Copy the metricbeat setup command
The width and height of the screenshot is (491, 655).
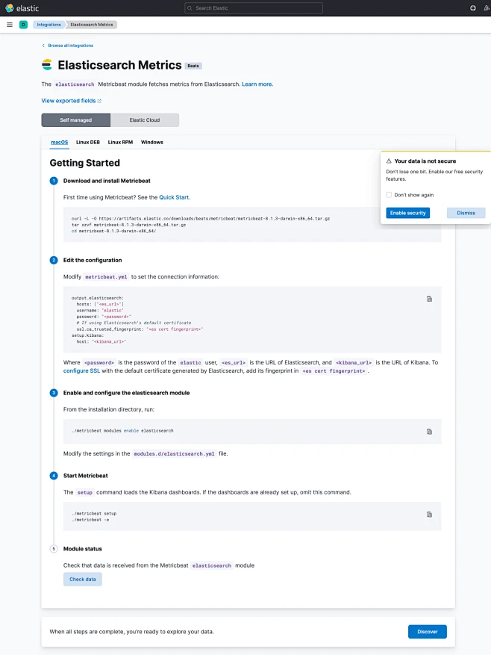tap(429, 514)
